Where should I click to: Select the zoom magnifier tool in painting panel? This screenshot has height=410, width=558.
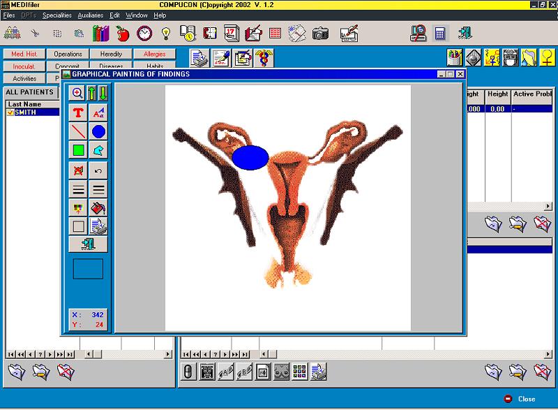pyautogui.click(x=77, y=93)
